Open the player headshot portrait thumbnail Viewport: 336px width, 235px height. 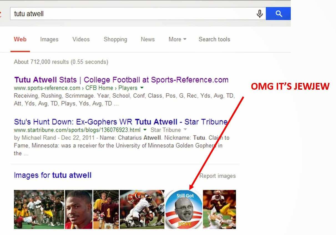(79, 209)
